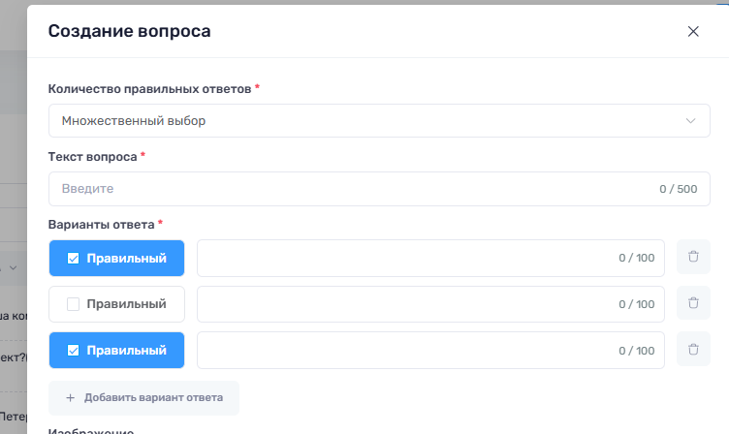Click the second answer option text field
This screenshot has height=434, width=729.
[x=430, y=304]
